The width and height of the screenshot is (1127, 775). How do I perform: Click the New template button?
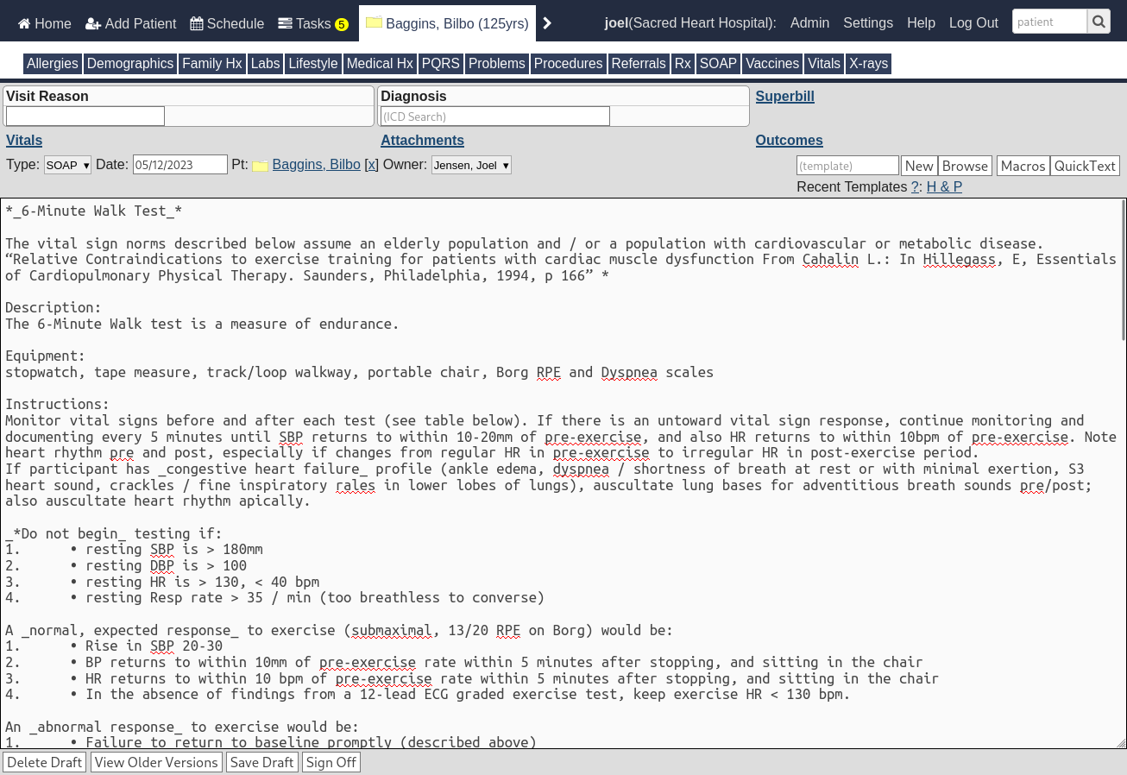click(919, 166)
